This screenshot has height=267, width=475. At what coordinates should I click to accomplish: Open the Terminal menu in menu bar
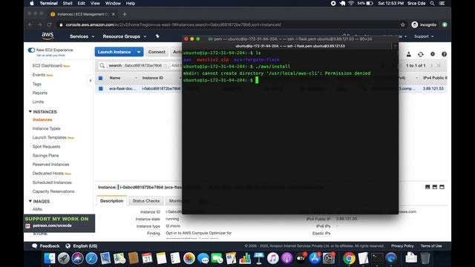(x=48, y=3)
